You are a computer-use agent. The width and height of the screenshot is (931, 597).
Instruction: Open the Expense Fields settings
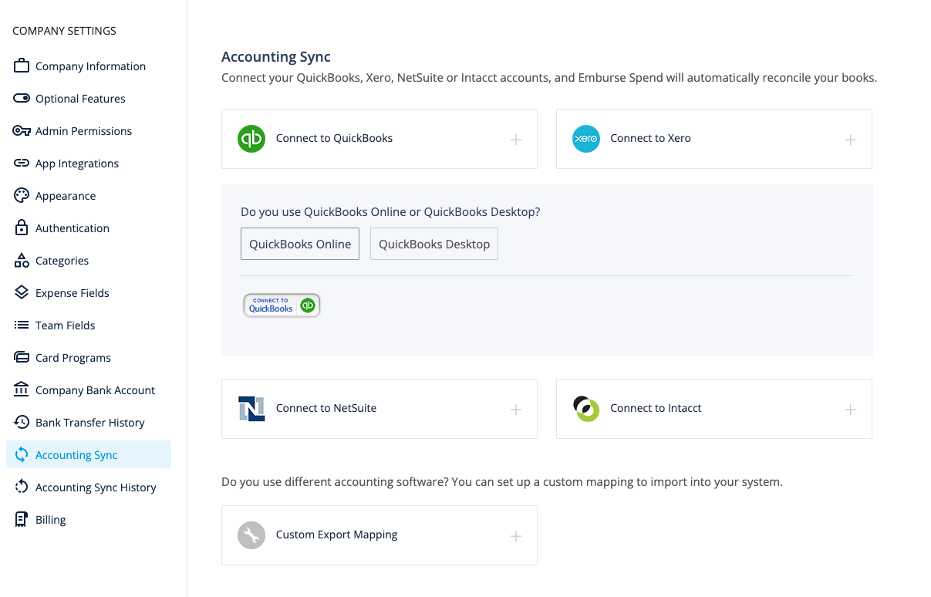tap(71, 292)
